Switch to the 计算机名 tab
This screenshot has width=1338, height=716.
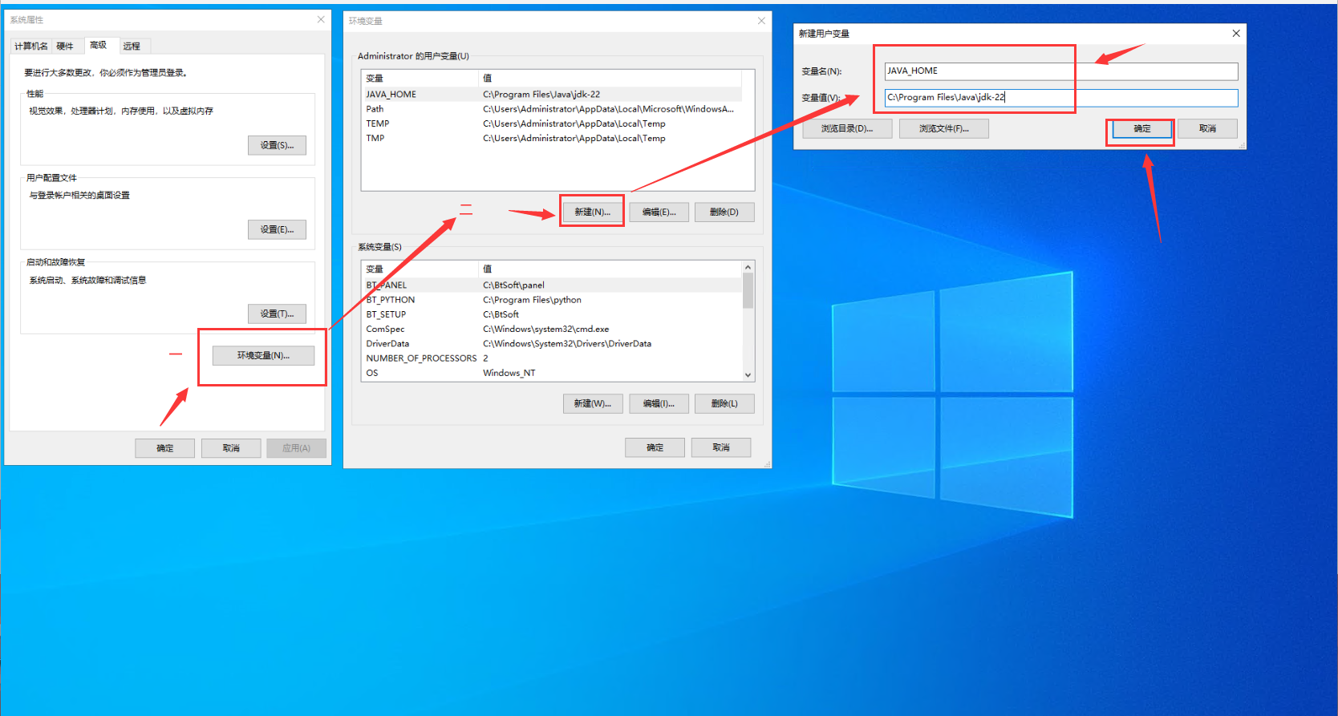click(30, 46)
